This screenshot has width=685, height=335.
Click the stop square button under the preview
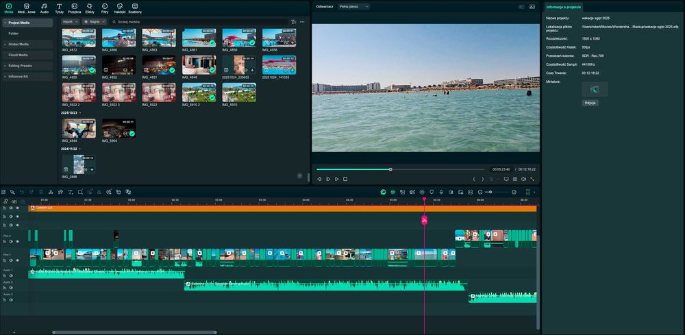click(345, 179)
